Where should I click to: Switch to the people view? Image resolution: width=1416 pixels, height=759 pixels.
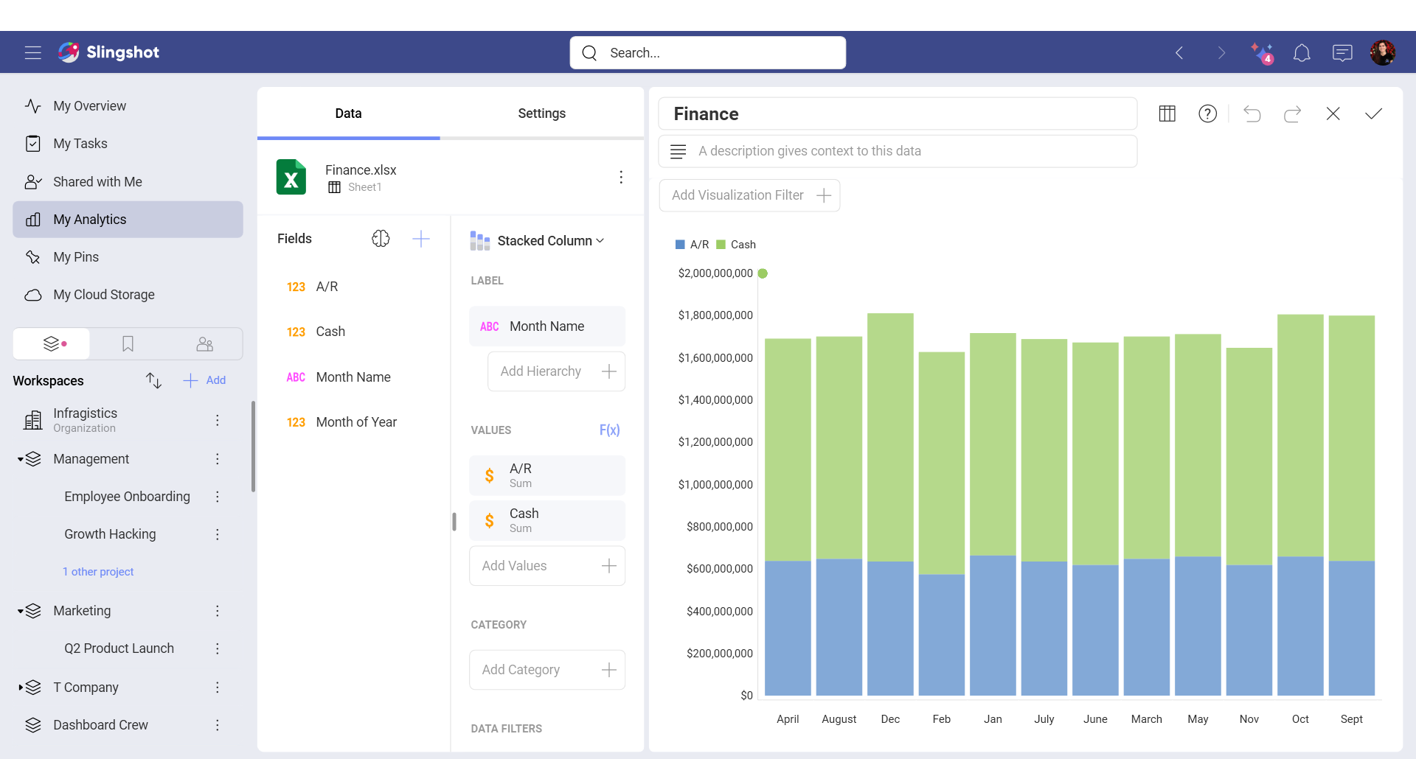[x=204, y=344]
